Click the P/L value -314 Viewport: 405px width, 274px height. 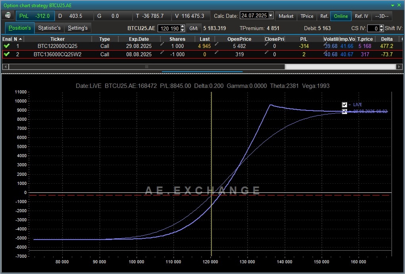point(304,46)
